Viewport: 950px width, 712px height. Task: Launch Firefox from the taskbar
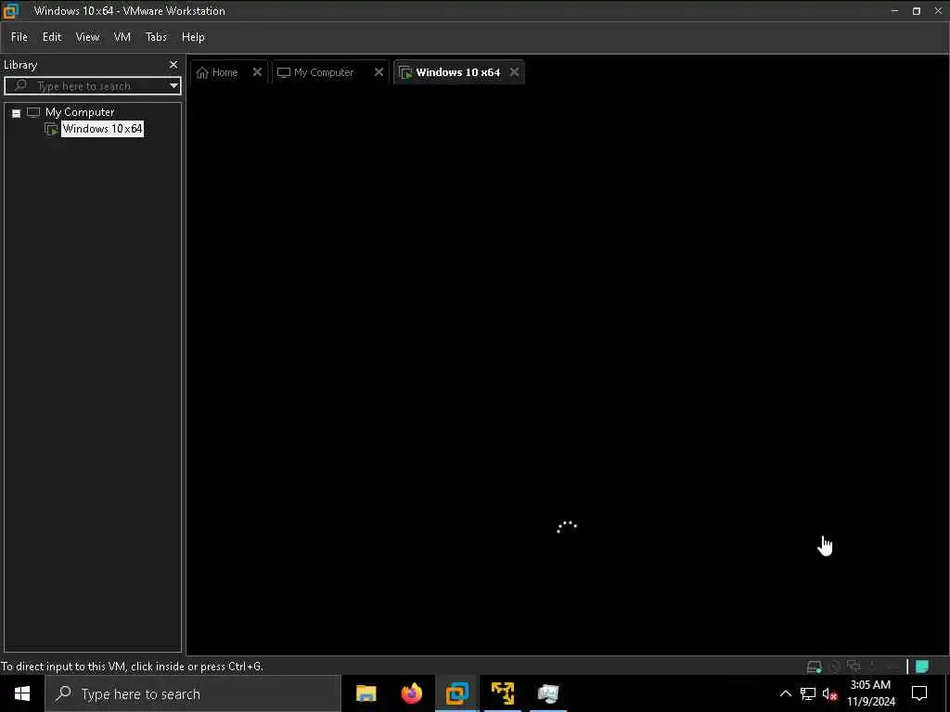pos(412,693)
